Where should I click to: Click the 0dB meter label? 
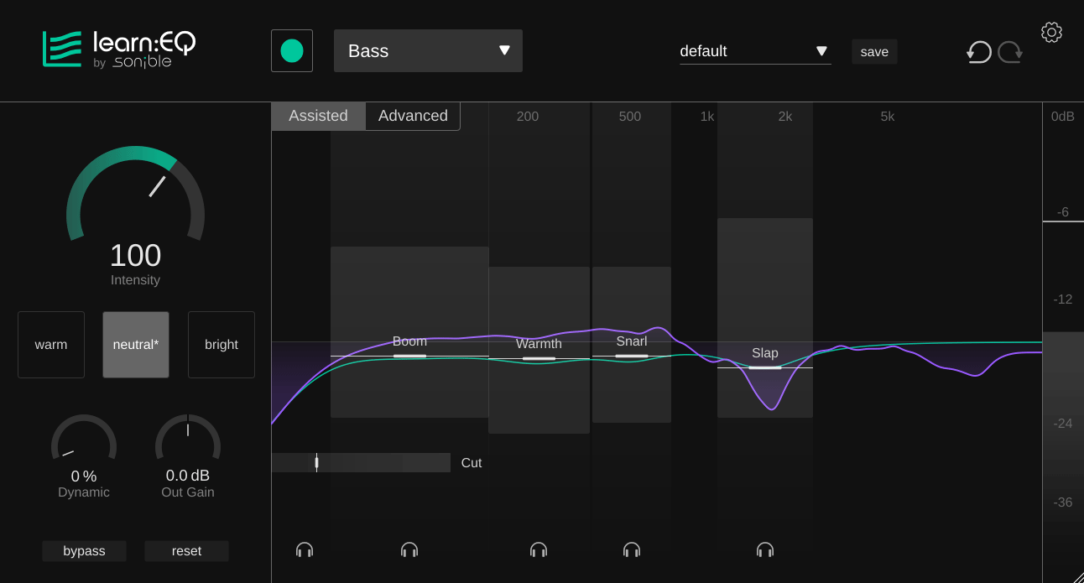click(x=1063, y=117)
